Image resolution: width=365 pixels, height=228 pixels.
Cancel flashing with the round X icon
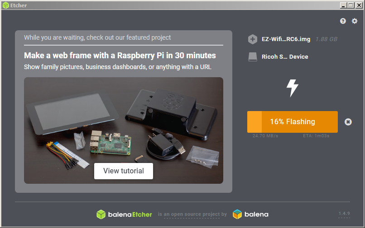(348, 122)
